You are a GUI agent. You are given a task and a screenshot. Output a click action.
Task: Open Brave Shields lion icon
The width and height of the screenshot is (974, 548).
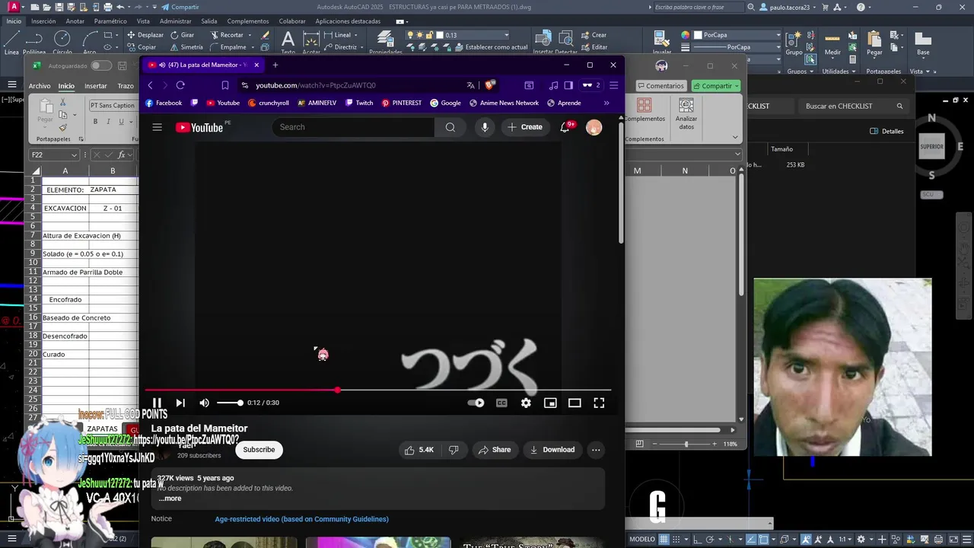coord(489,85)
